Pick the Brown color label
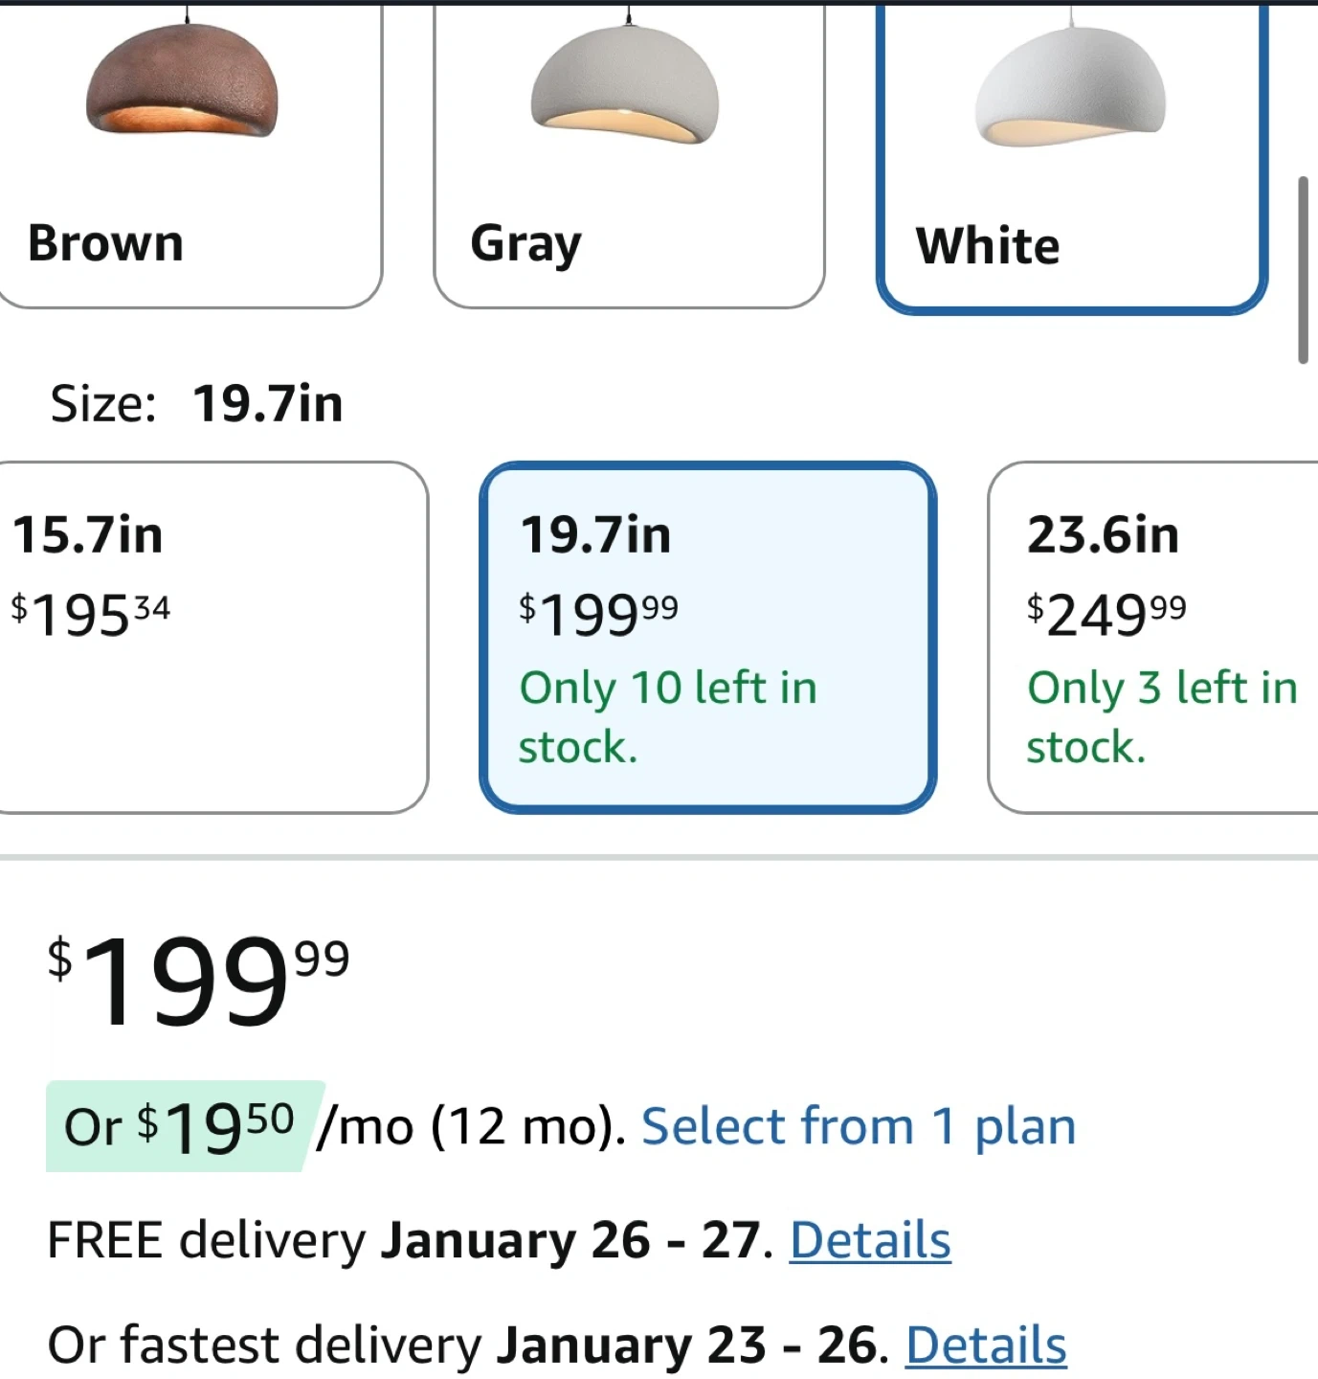This screenshot has height=1379, width=1318. 105,243
